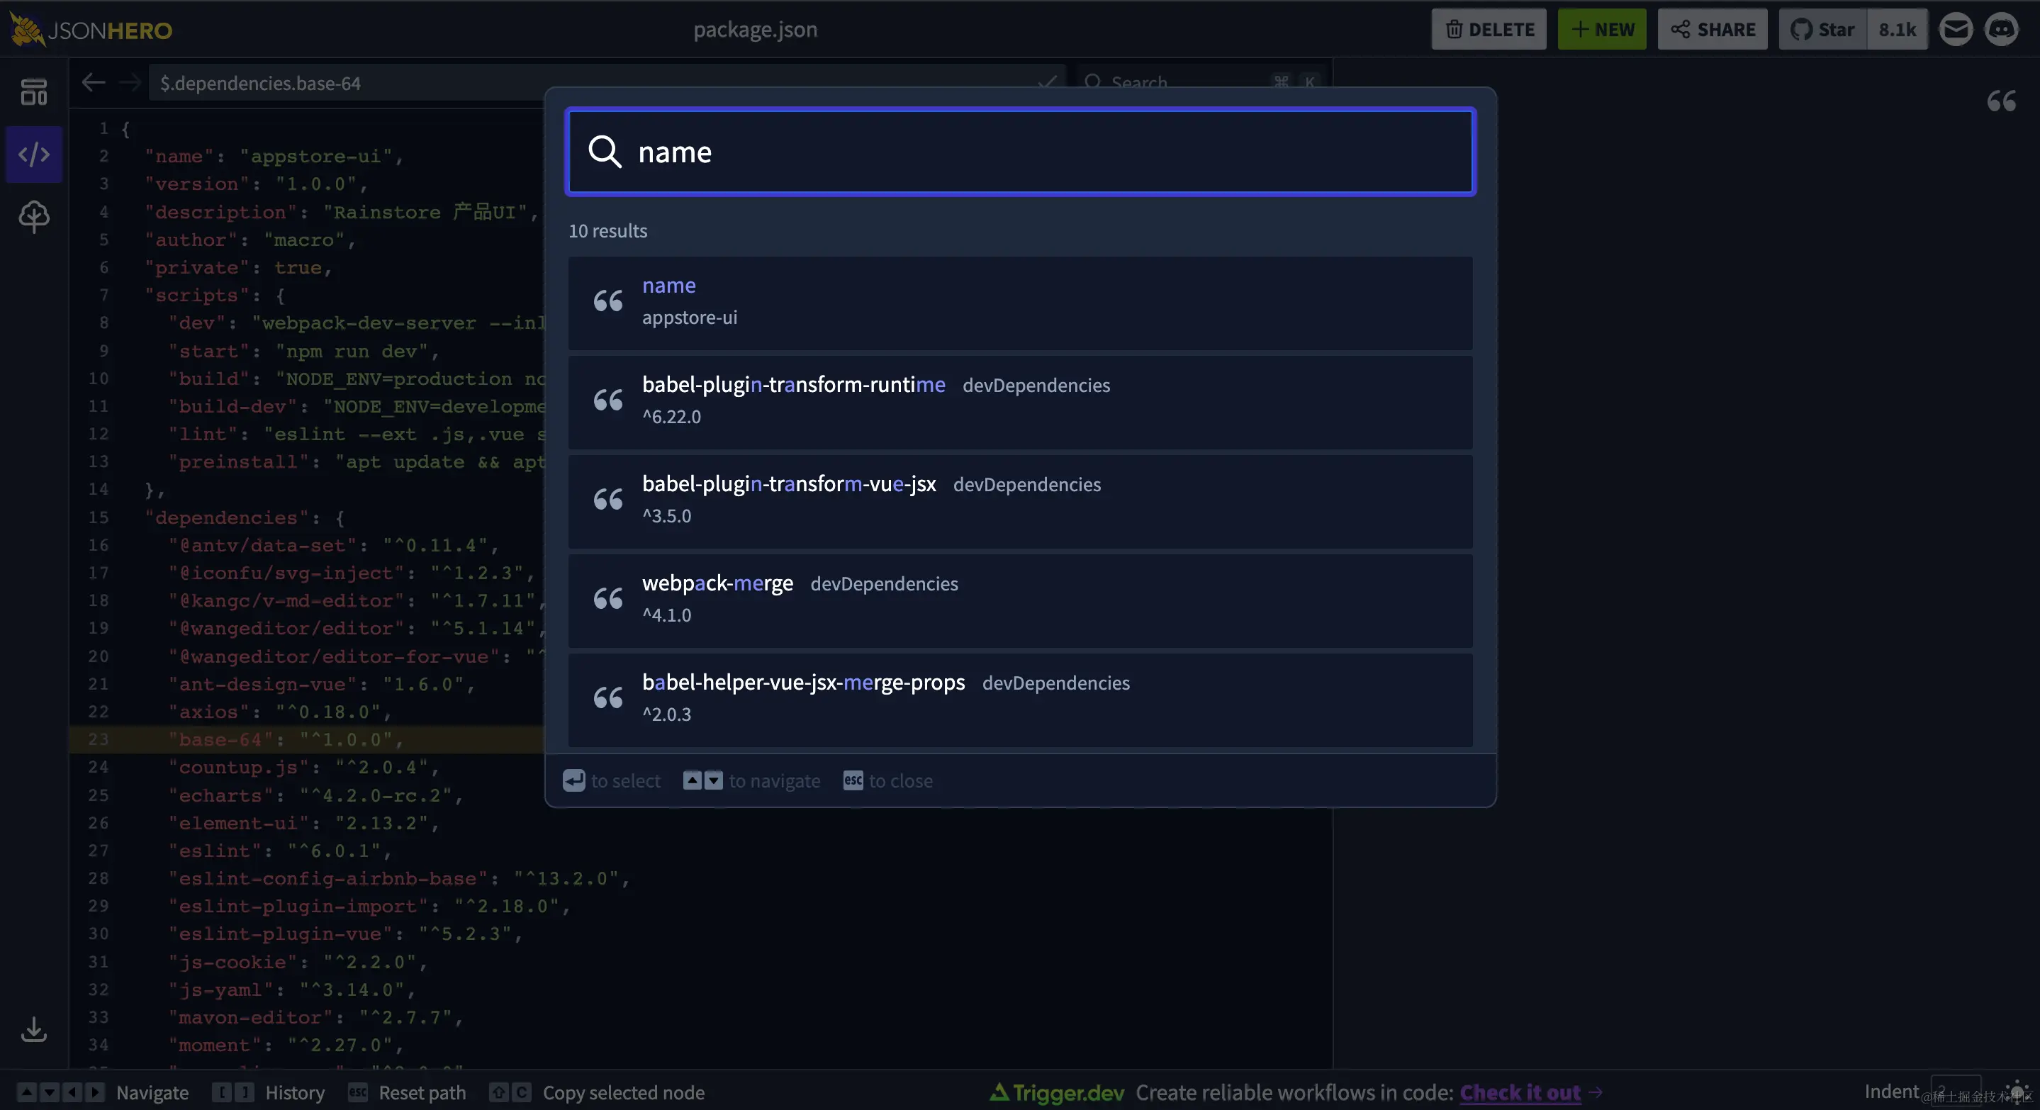Click the download icon in sidebar
This screenshot has height=1110, width=2040.
(x=33, y=1028)
